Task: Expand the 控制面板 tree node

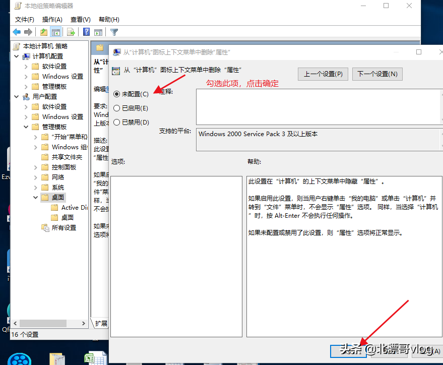Action: point(36,167)
